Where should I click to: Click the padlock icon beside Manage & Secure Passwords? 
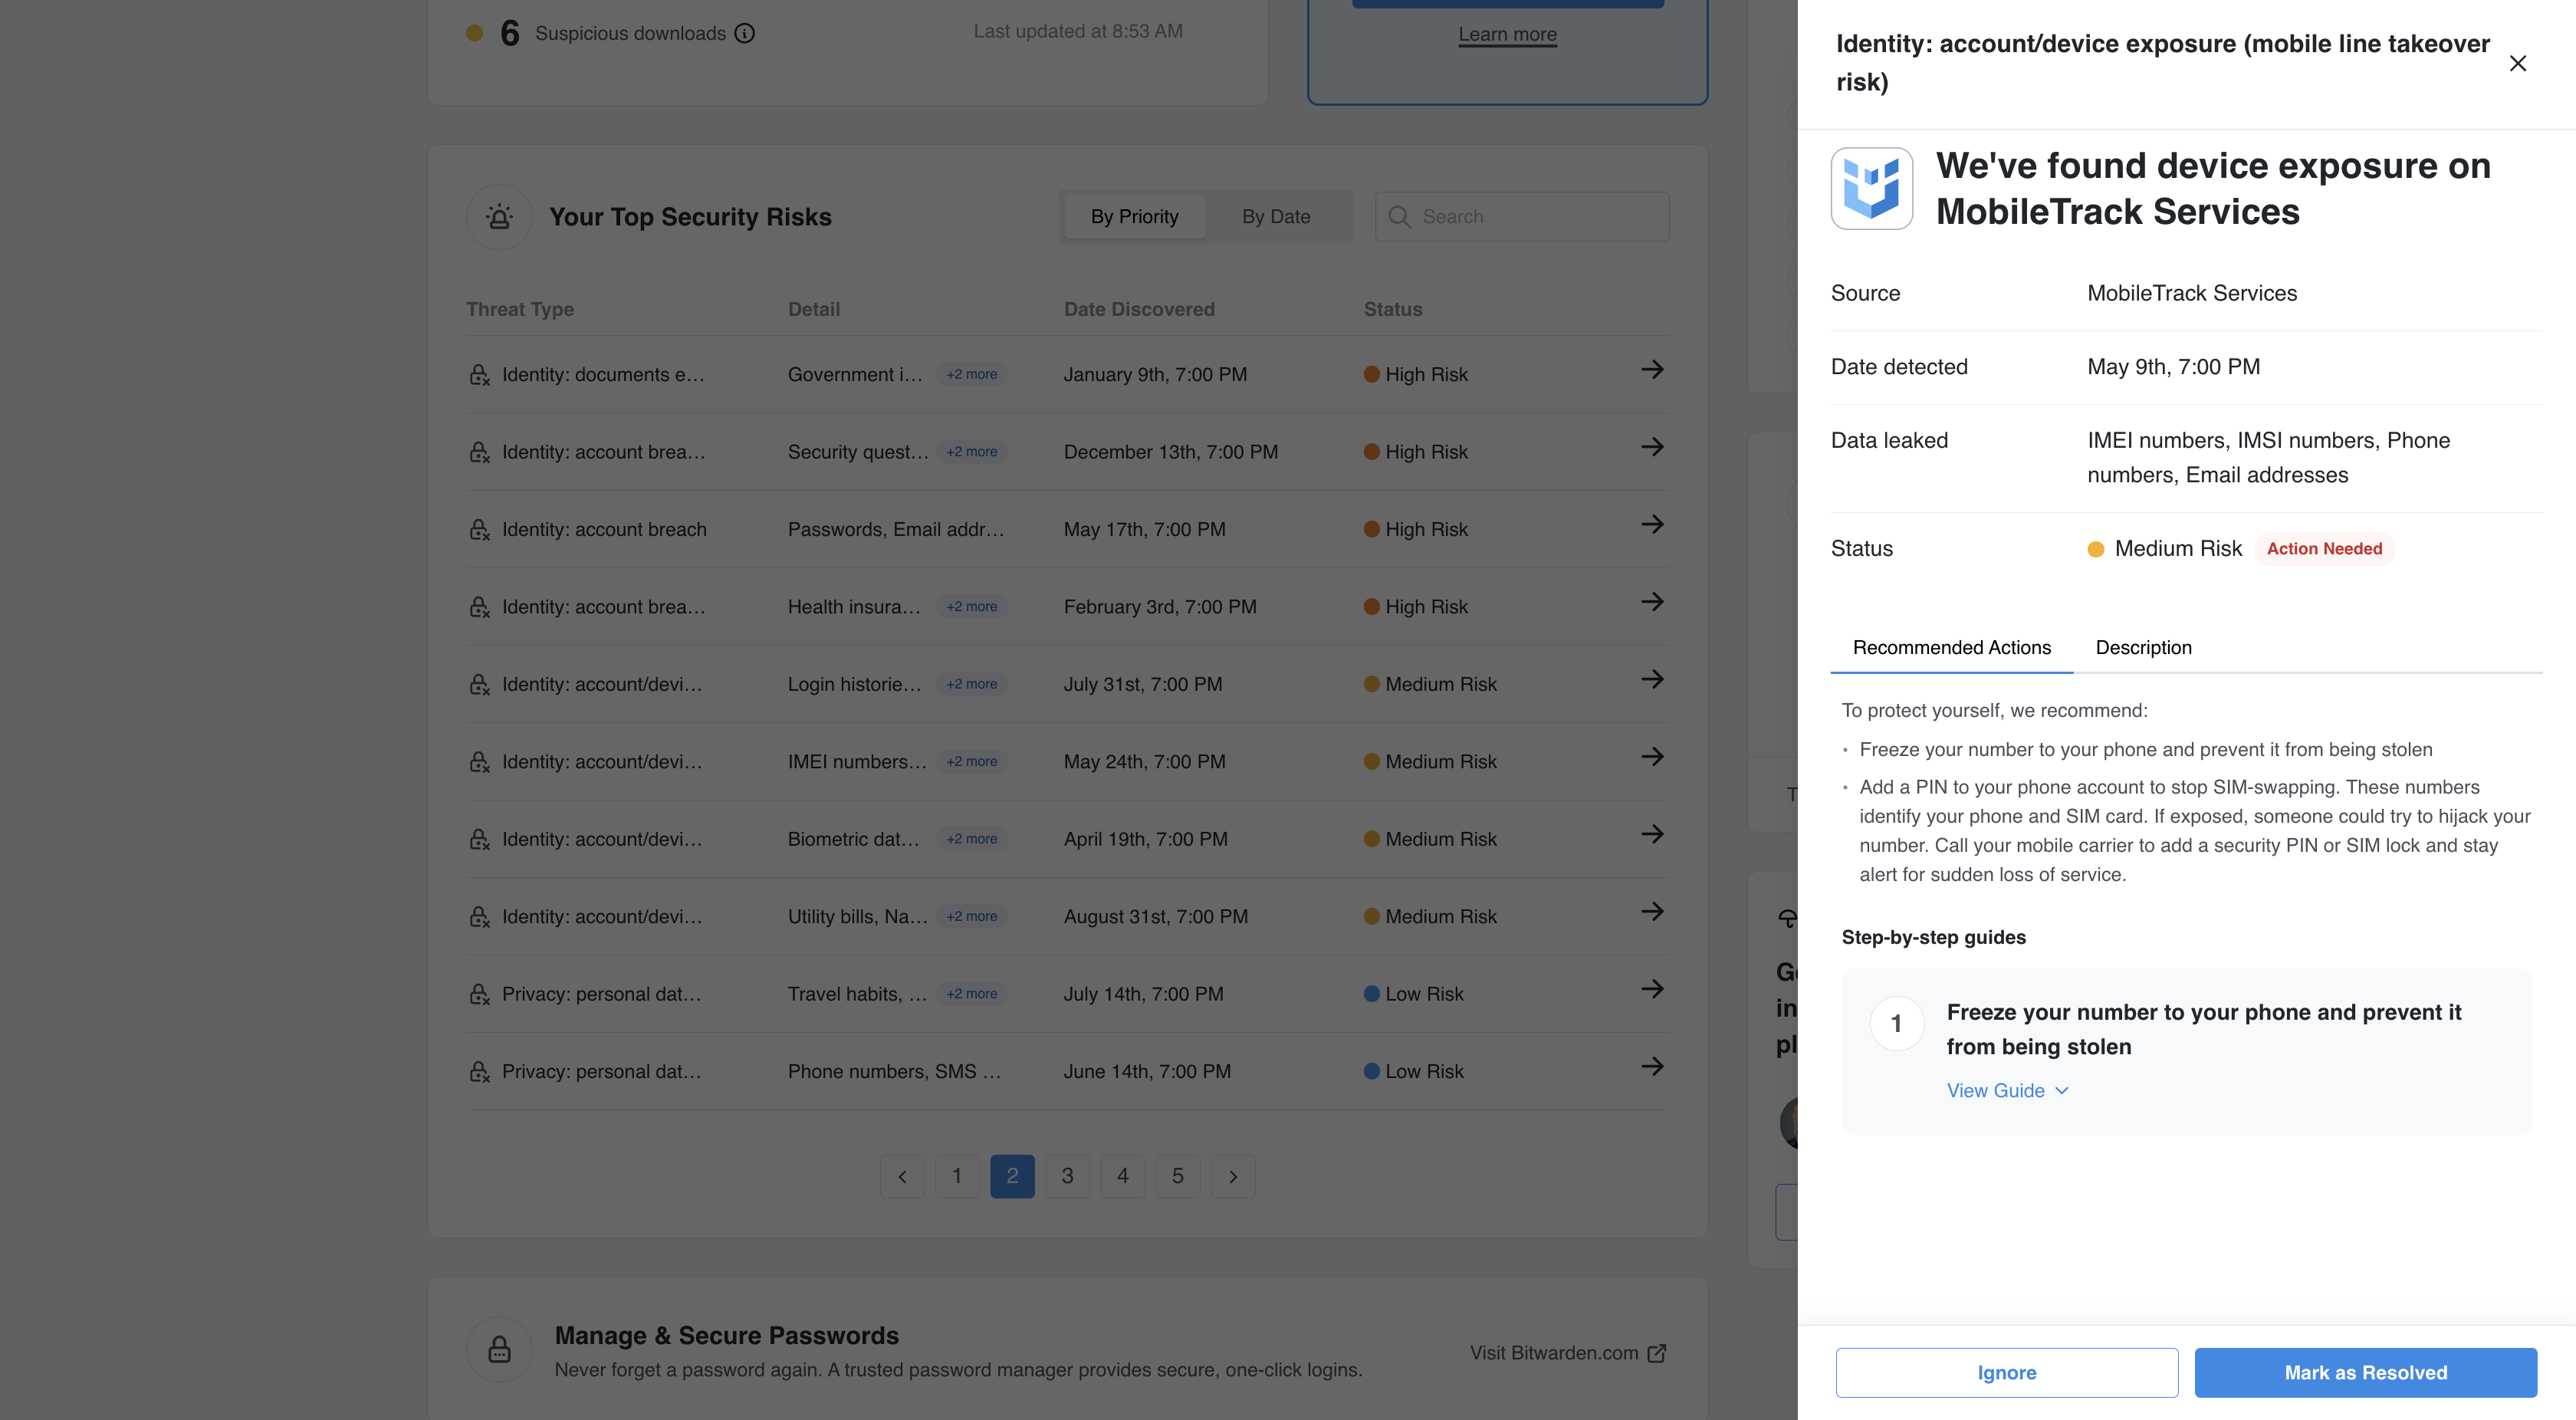click(499, 1350)
